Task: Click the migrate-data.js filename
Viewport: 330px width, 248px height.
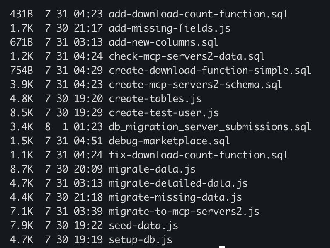Action: point(152,169)
